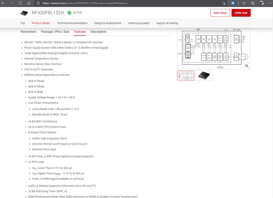Open the Favorites list icon
The width and height of the screenshot is (273, 198).
click(244, 3)
